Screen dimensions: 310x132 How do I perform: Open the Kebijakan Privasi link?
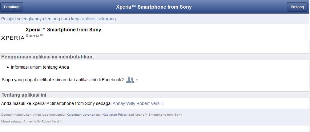pyautogui.click(x=115, y=115)
